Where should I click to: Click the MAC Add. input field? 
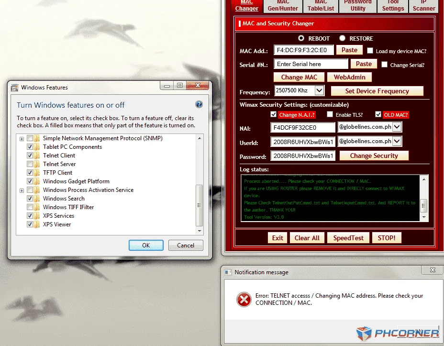[x=304, y=50]
